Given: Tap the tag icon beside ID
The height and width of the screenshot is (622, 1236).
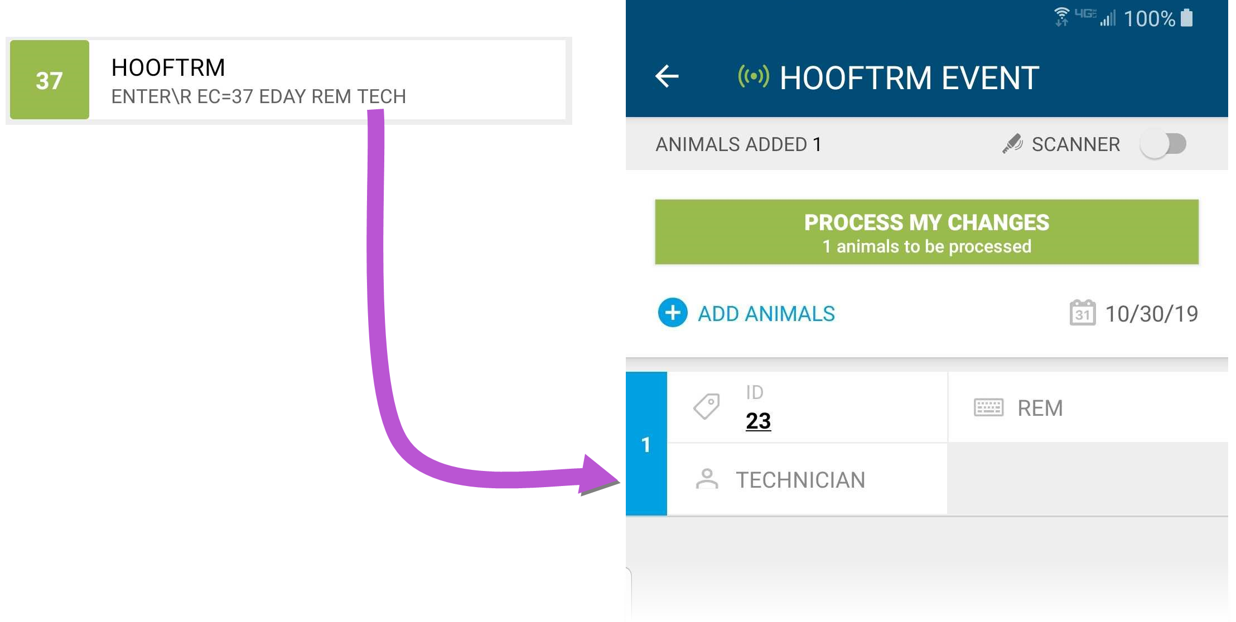Looking at the screenshot, I should [x=707, y=406].
